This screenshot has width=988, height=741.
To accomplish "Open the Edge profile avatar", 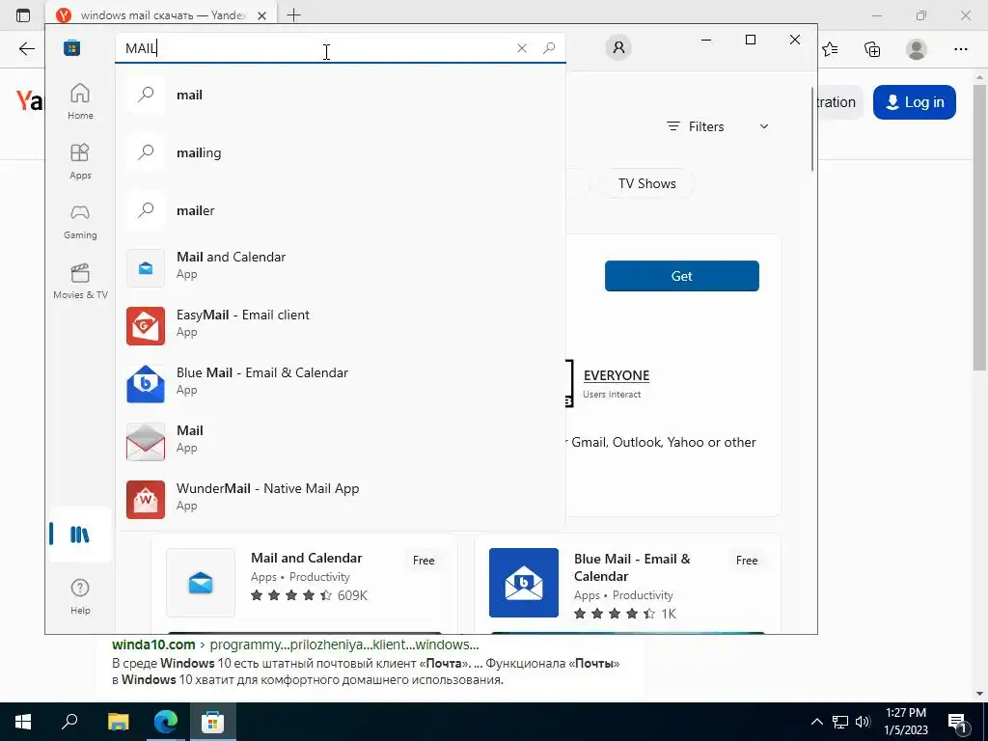I will click(x=917, y=49).
